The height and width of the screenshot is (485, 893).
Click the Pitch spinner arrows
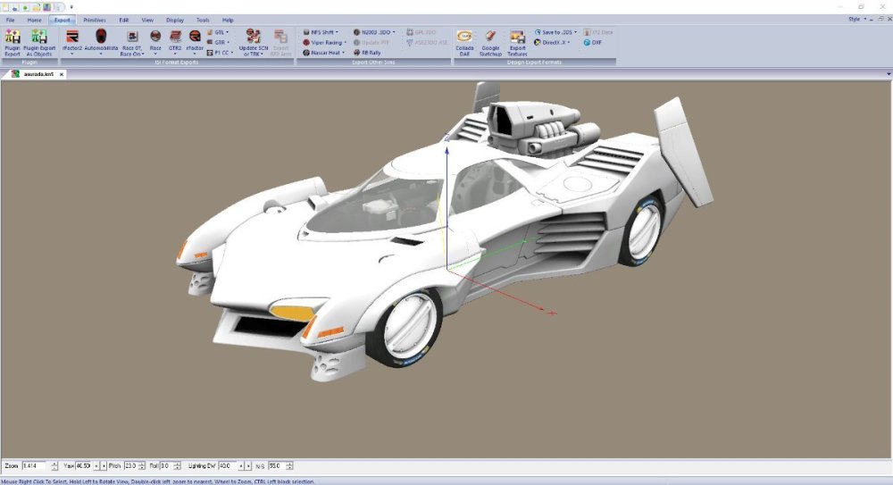click(x=143, y=465)
